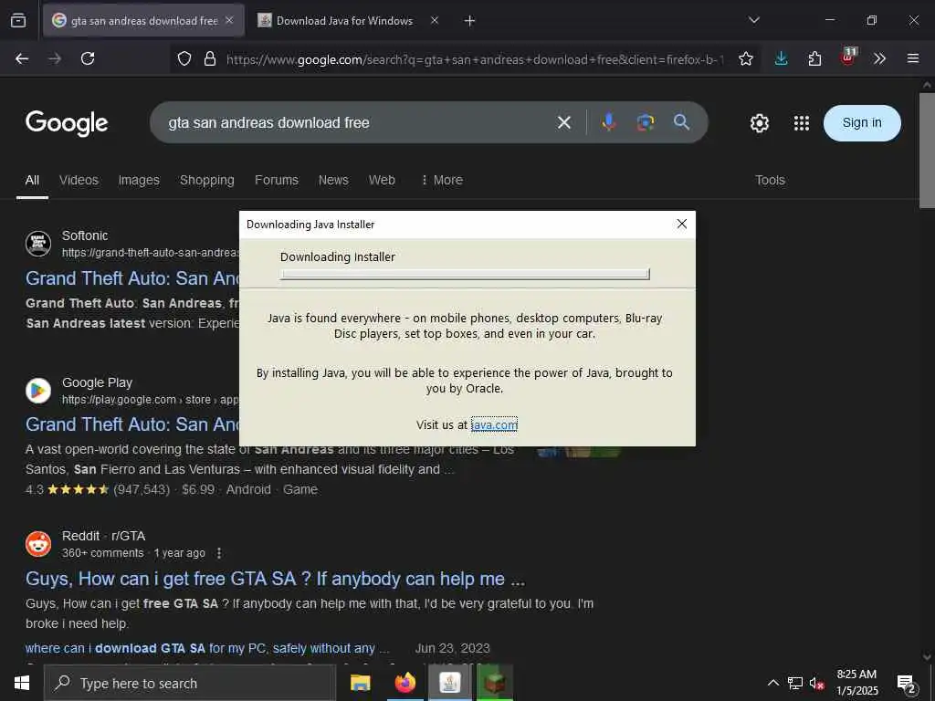Search by image with Google Lens icon
Viewport: 935px width, 701px height.
646,122
